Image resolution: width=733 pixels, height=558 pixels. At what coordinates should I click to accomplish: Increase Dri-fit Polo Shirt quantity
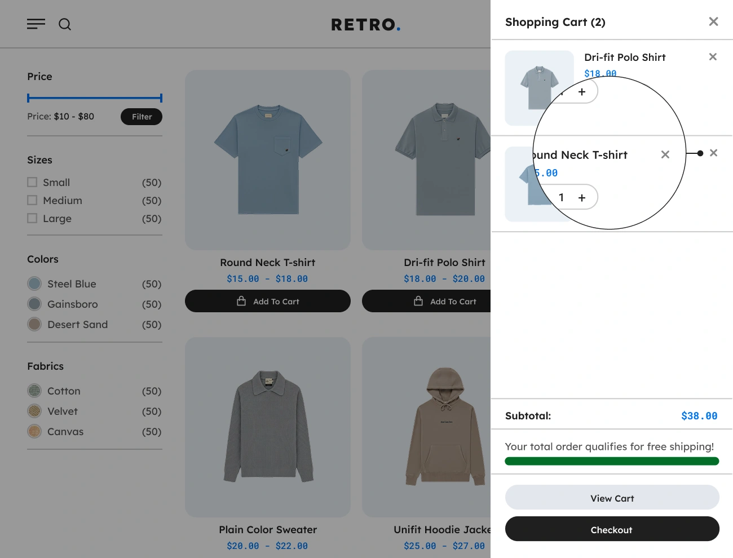pos(582,92)
